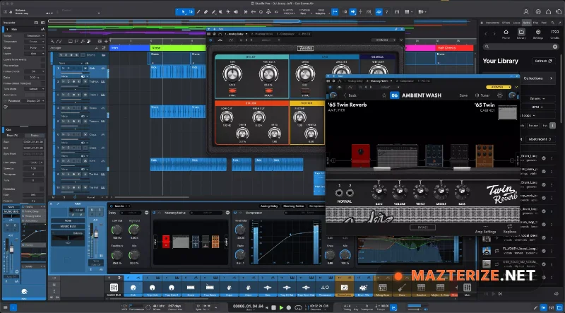The width and height of the screenshot is (565, 313).
Task: Expand the Collections section
Action: pyautogui.click(x=537, y=78)
